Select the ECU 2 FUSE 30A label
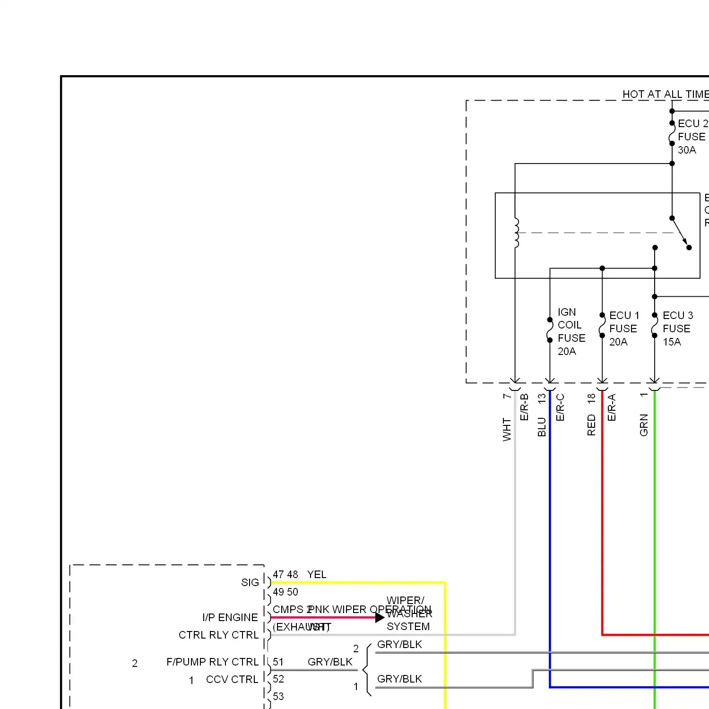The height and width of the screenshot is (709, 709). (x=693, y=137)
